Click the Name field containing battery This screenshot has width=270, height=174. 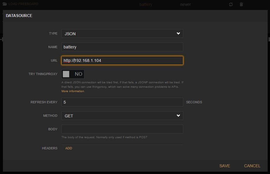pyautogui.click(x=122, y=47)
